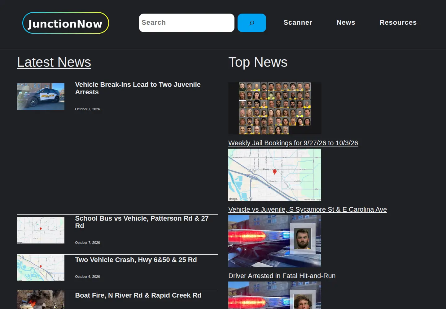446x309 pixels.
Task: Open Weekly Jail Bookings for 9/27/26 link
Action: [x=293, y=143]
